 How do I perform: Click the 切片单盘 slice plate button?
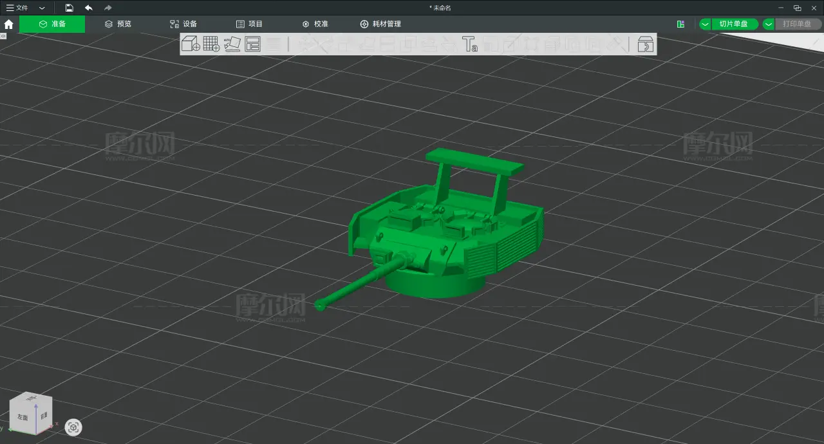[735, 24]
